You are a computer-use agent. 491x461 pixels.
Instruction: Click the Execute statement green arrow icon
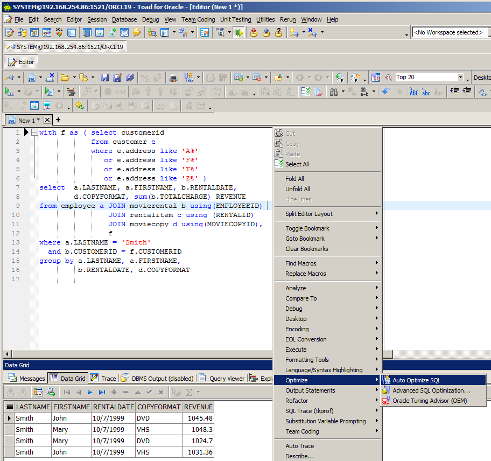click(9, 92)
